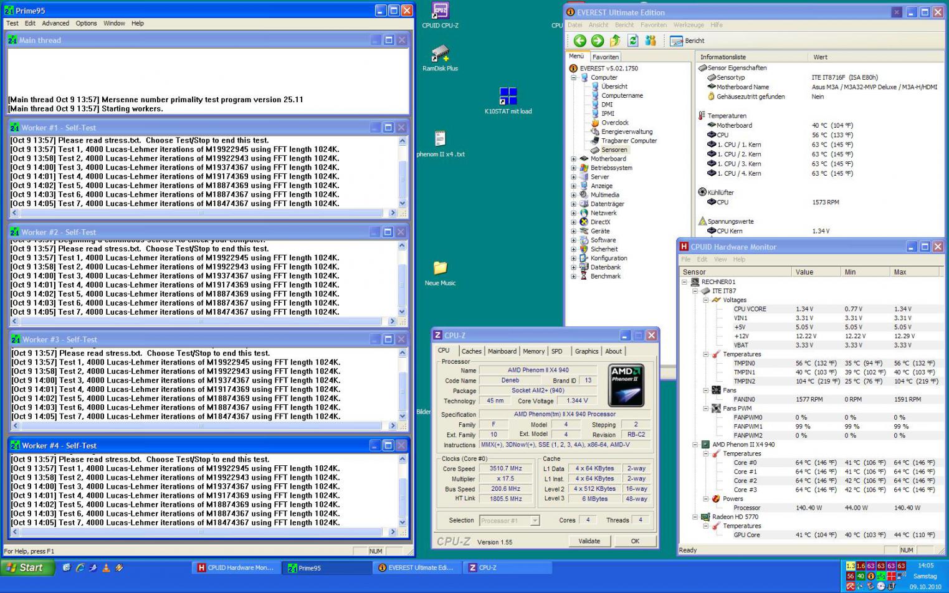949x593 pixels.
Task: Select GPU Core temperature row in Hardware Monitor
Action: (x=811, y=534)
